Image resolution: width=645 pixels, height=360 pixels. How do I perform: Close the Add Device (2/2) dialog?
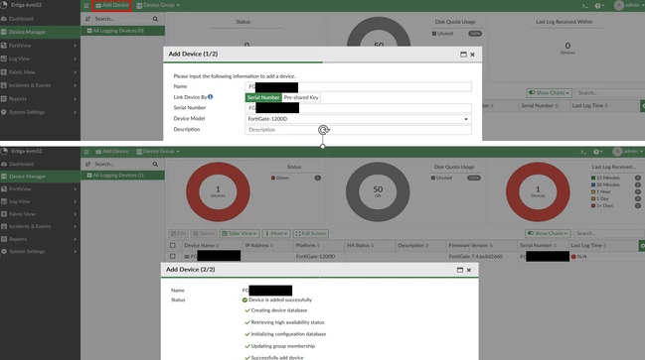tap(469, 270)
